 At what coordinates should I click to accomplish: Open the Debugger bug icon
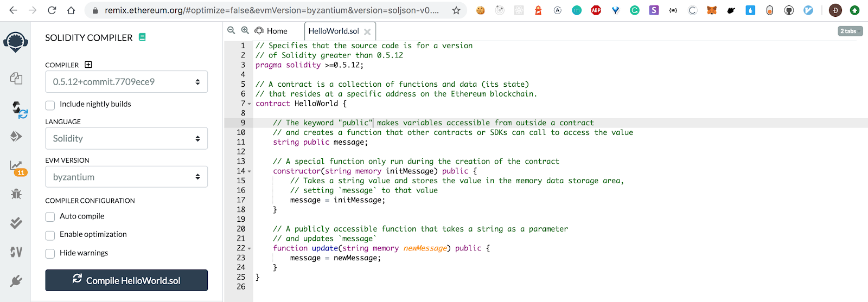[16, 194]
